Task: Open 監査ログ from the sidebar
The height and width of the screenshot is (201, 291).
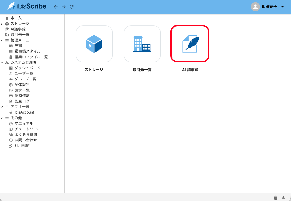Action: (x=22, y=101)
